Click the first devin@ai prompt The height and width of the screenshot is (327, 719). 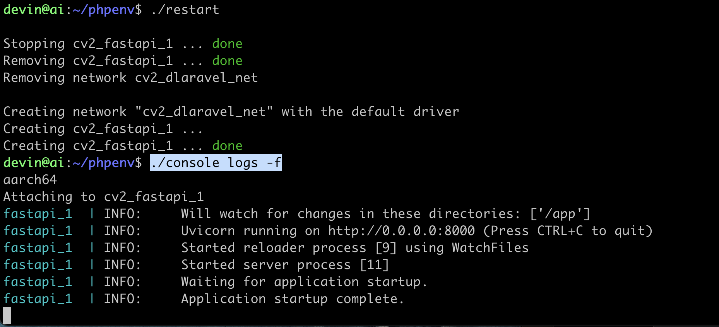click(x=34, y=9)
